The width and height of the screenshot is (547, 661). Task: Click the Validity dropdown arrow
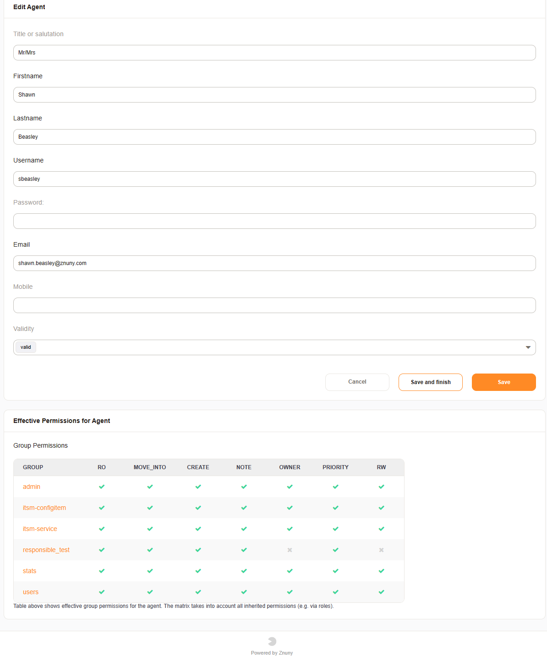point(527,347)
